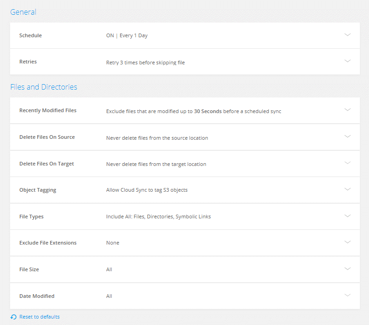369x325 pixels.
Task: Expand the Schedule setting chevron
Action: point(347,34)
